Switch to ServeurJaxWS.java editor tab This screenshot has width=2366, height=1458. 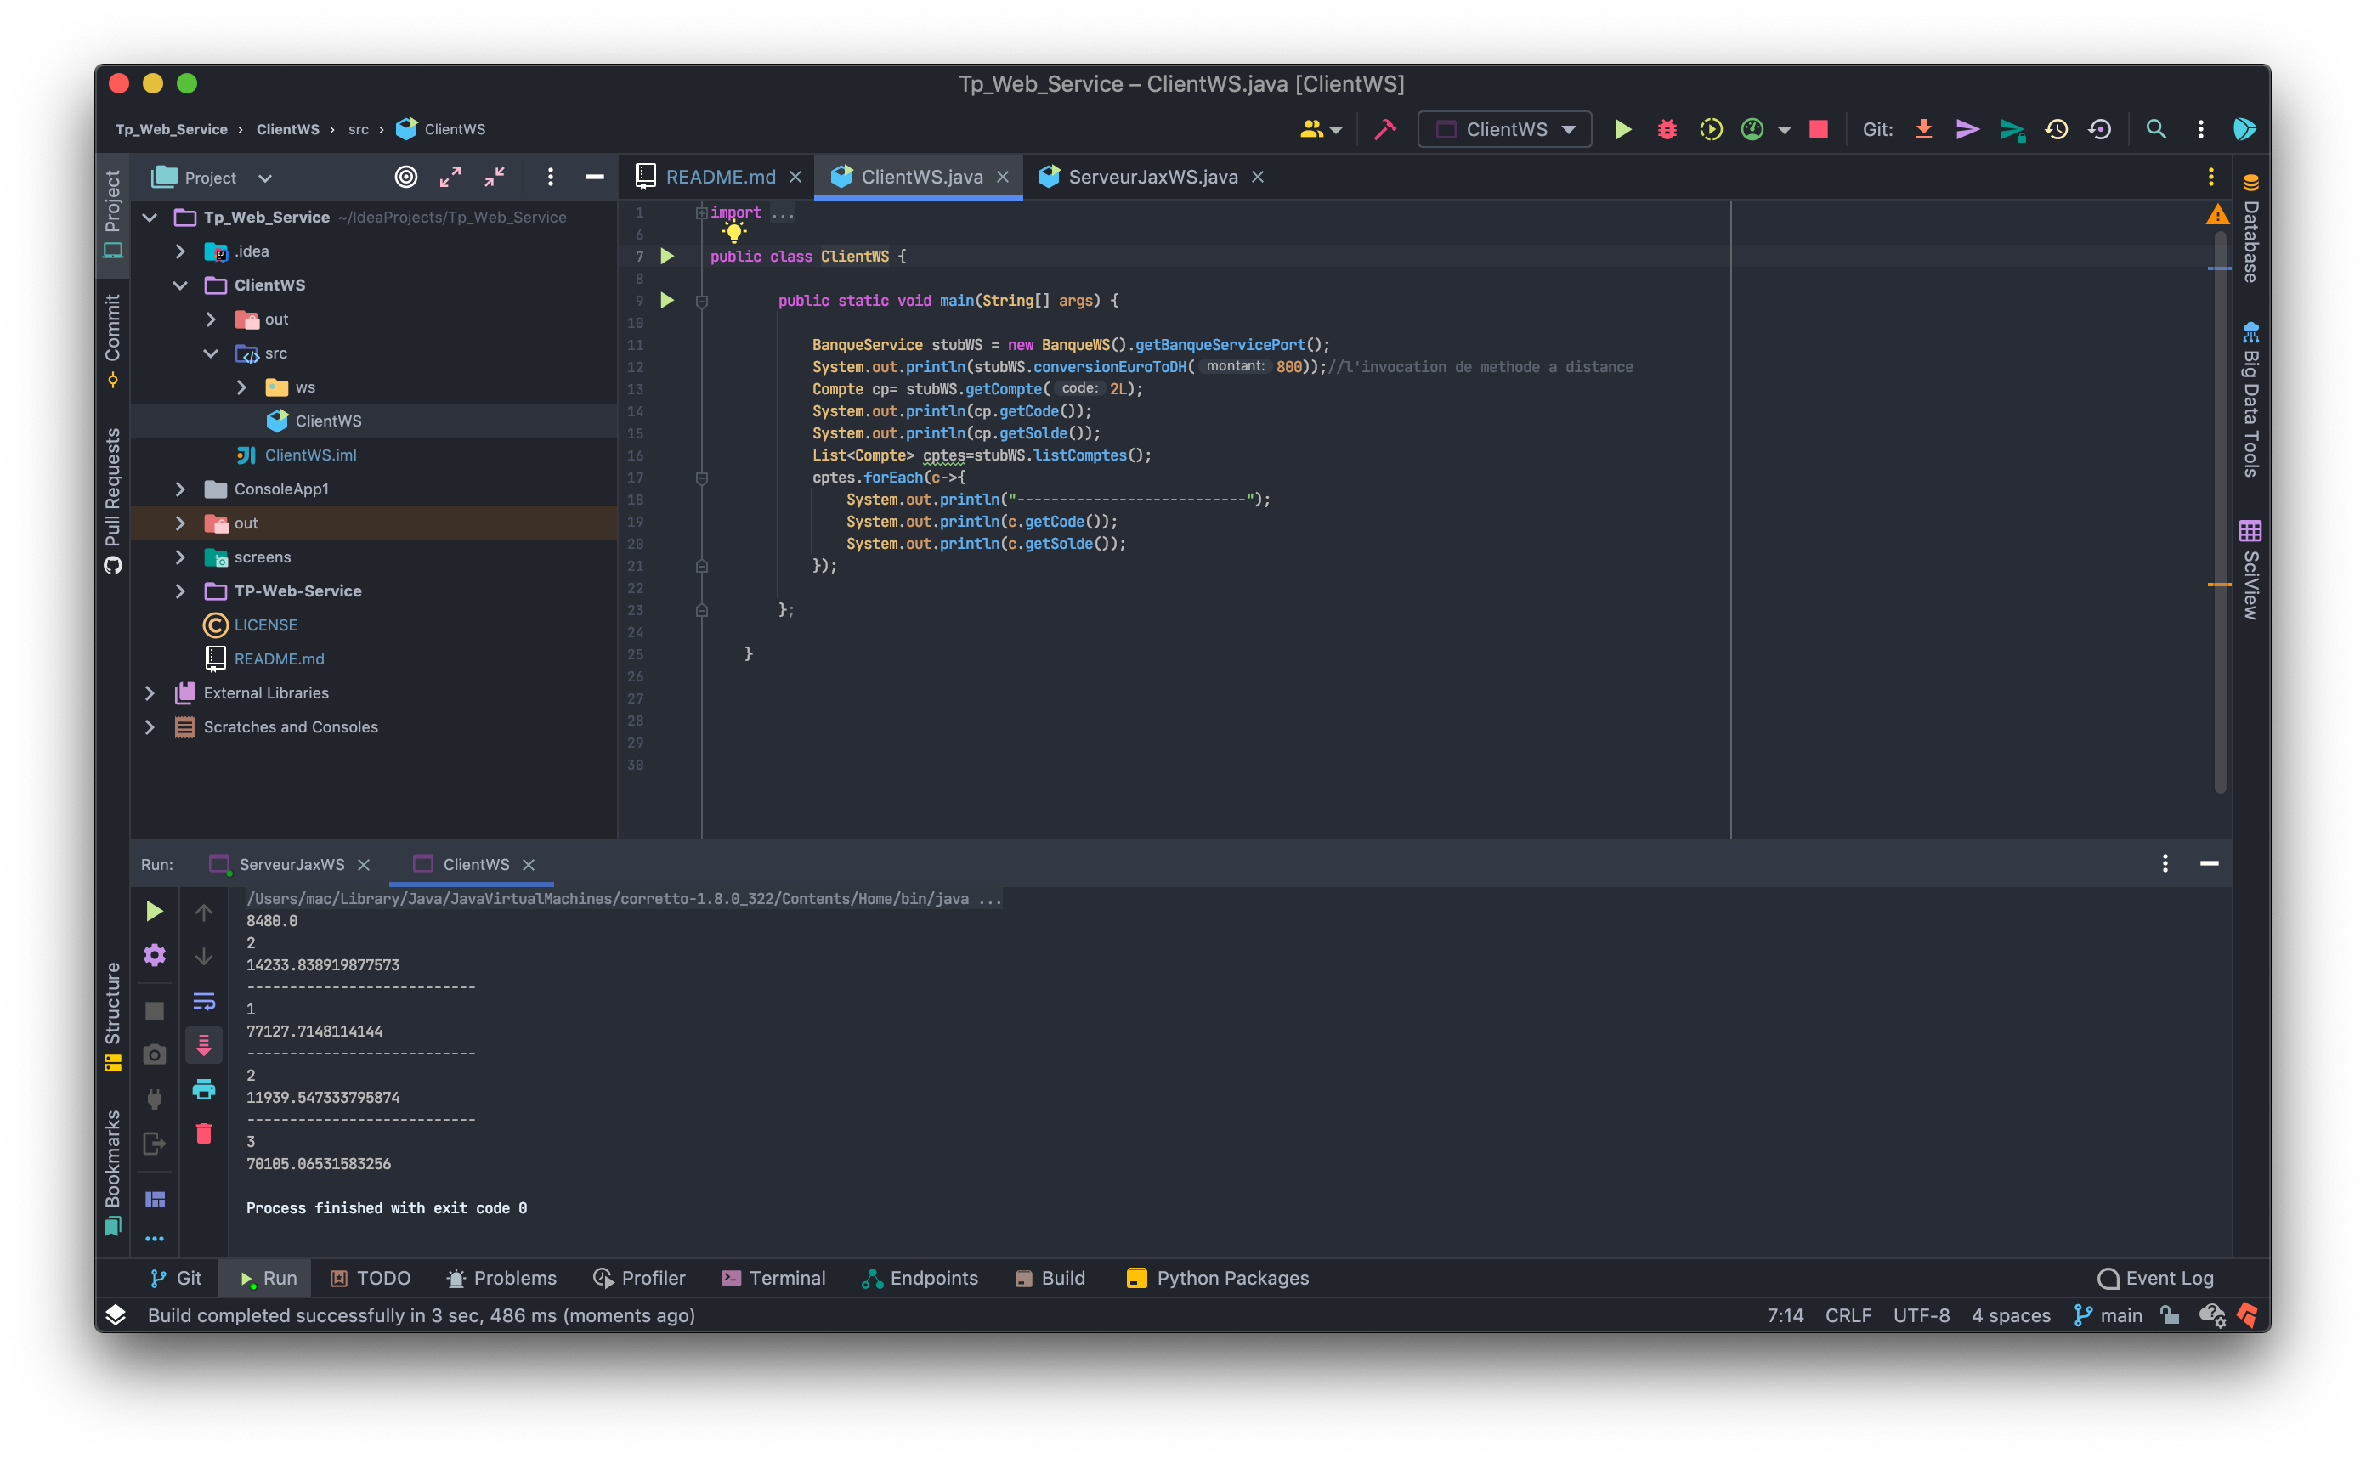(1152, 178)
